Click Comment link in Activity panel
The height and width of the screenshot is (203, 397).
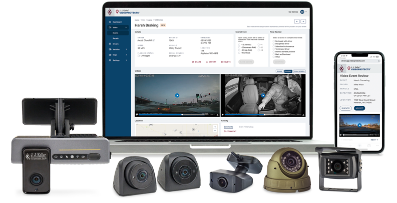tap(230, 131)
